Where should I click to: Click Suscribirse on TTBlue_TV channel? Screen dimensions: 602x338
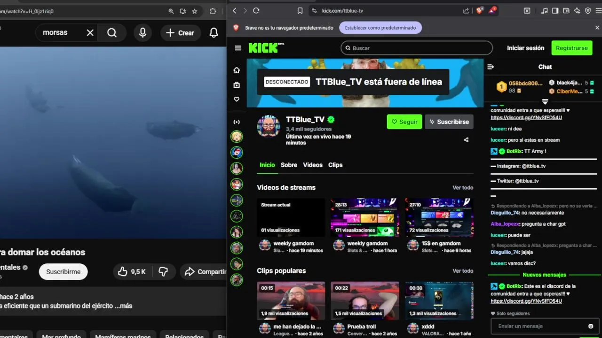(x=449, y=122)
